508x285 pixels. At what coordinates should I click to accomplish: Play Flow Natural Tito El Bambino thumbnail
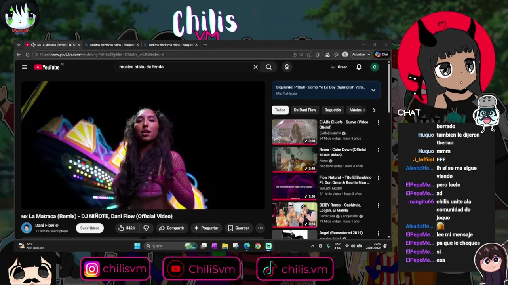(x=294, y=187)
